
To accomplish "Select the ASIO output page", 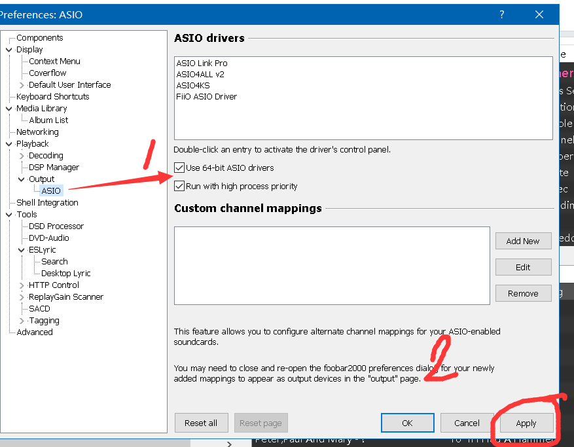I will 51,190.
